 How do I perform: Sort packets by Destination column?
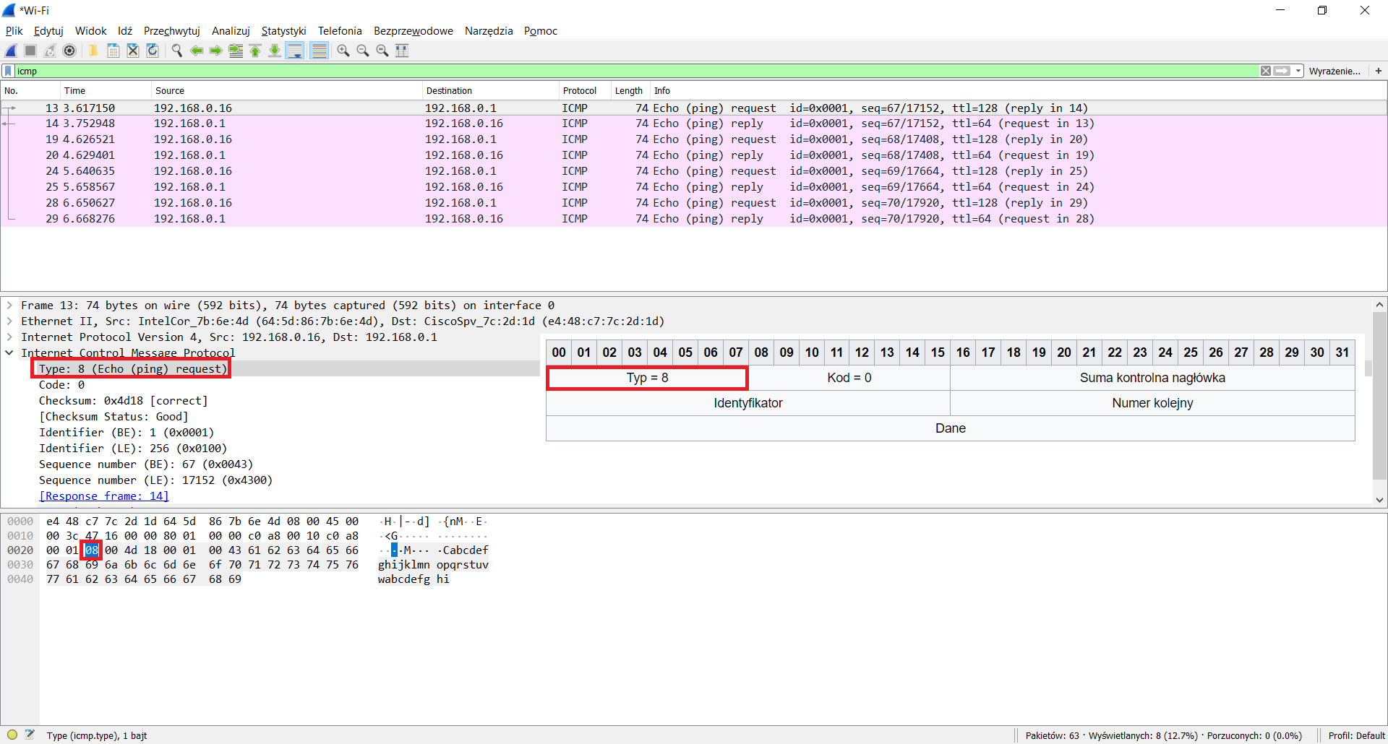tap(491, 91)
